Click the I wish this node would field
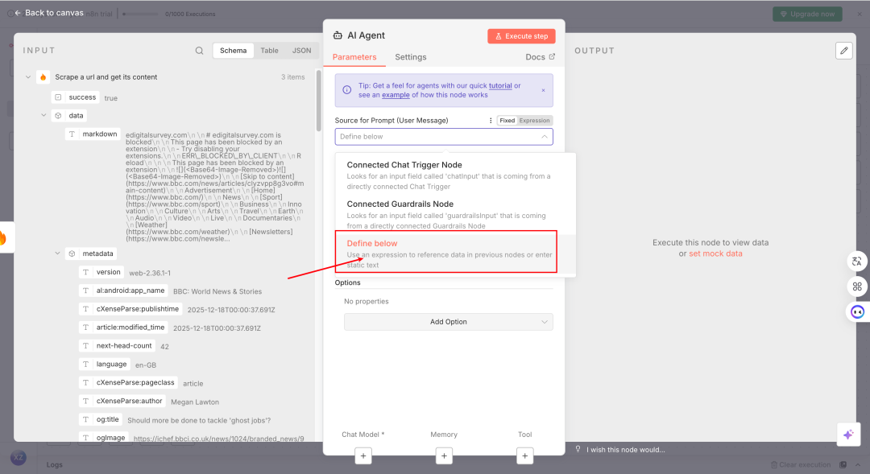Viewport: 870px width, 474px height. click(626, 450)
